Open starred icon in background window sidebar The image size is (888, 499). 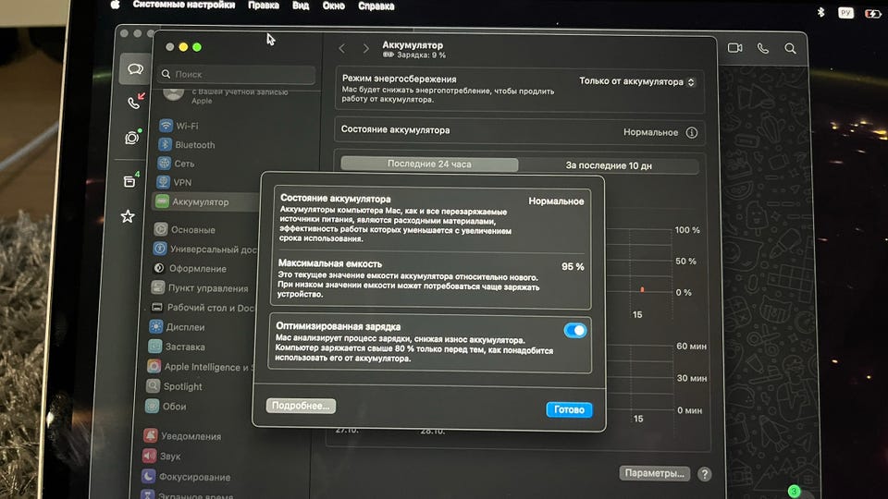pos(128,216)
